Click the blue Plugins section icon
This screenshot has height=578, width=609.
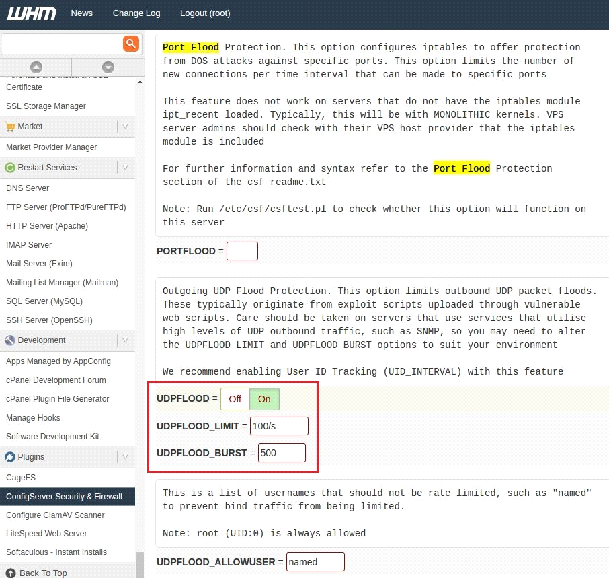10,457
